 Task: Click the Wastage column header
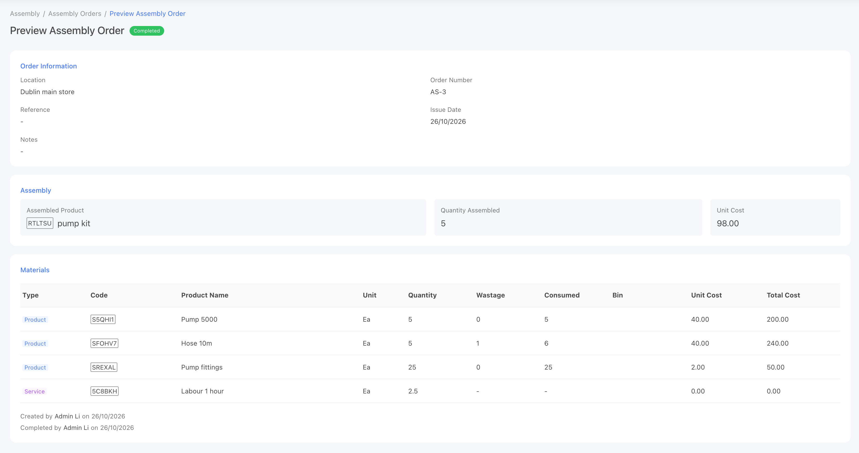[x=491, y=295]
